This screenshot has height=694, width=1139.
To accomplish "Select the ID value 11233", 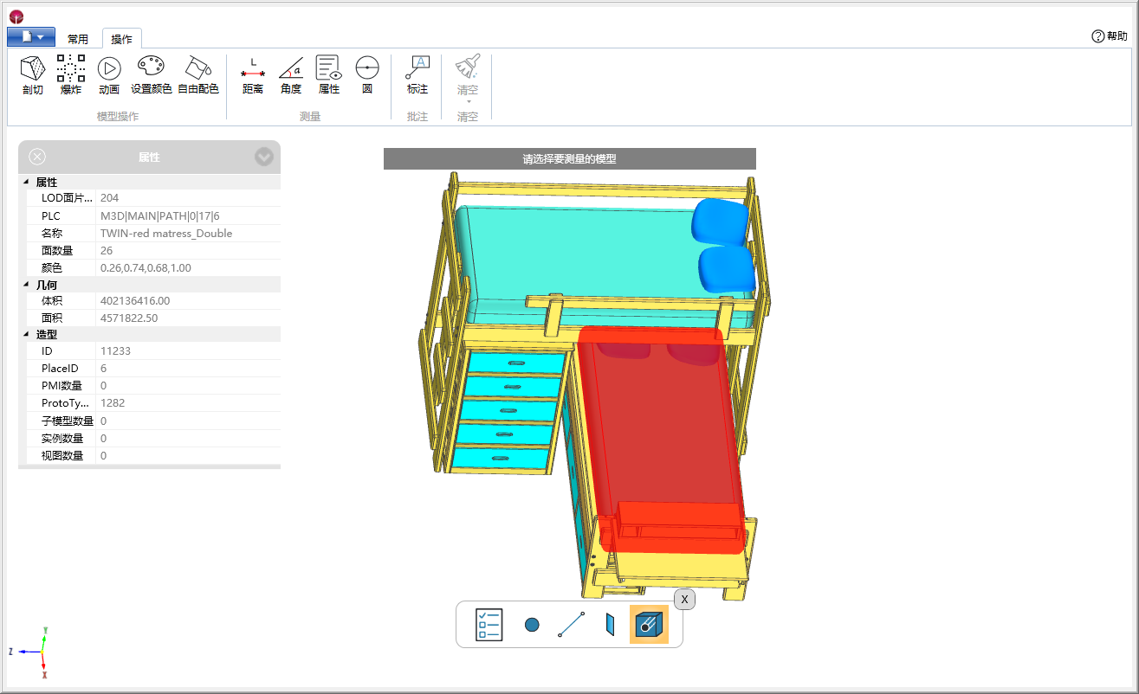I will tap(115, 350).
